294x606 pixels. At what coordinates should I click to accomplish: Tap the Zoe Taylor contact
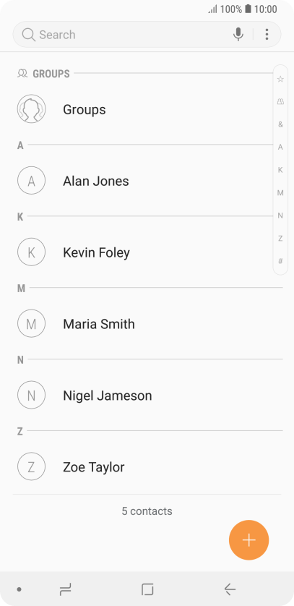pos(147,466)
